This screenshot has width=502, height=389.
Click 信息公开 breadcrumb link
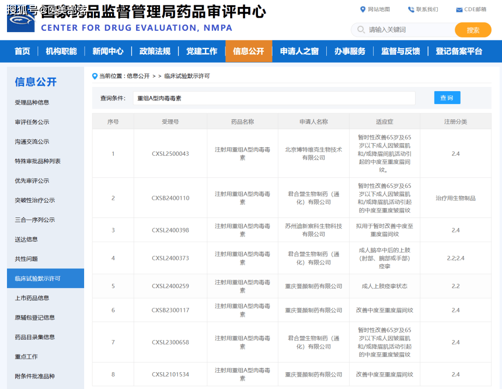click(x=138, y=76)
